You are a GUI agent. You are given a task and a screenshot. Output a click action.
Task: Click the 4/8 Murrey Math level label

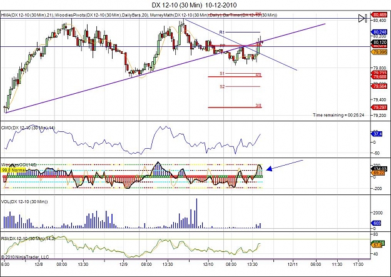[x=258, y=74]
